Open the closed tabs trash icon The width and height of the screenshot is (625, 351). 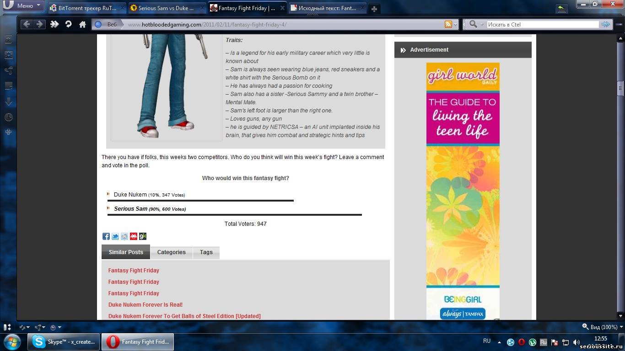[561, 8]
